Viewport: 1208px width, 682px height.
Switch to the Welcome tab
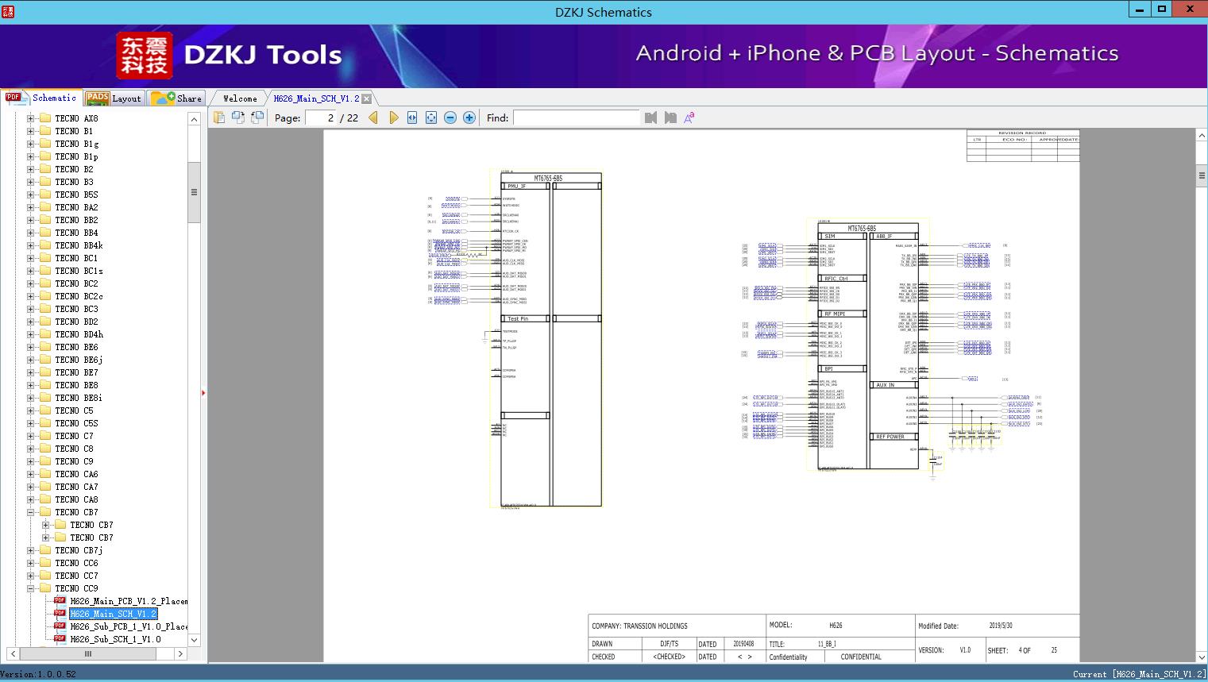pos(240,98)
